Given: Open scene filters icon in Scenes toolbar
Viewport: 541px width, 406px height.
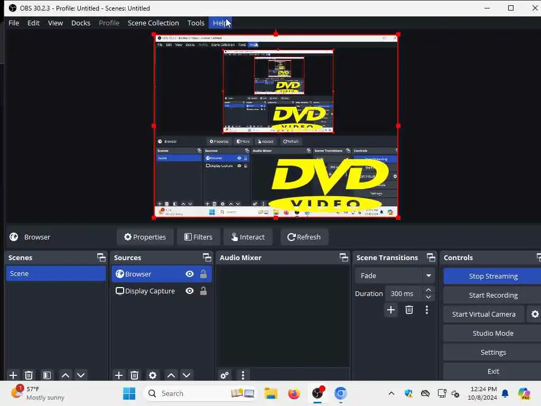Looking at the screenshot, I should (x=47, y=375).
